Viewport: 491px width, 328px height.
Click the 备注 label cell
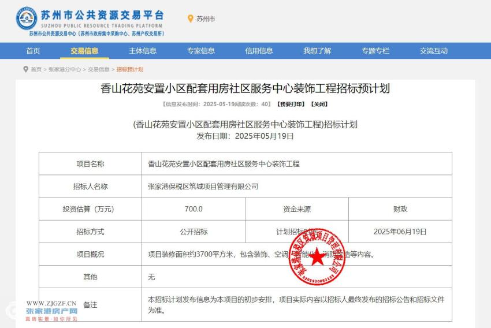pyautogui.click(x=90, y=305)
